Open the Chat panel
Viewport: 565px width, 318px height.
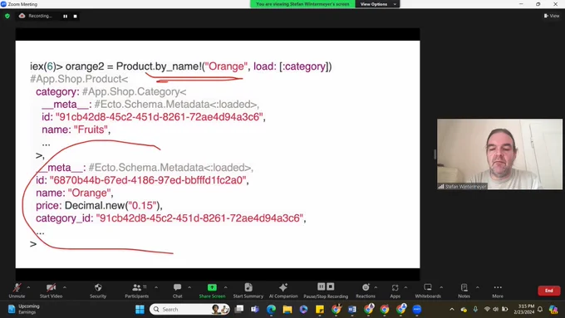pos(177,291)
